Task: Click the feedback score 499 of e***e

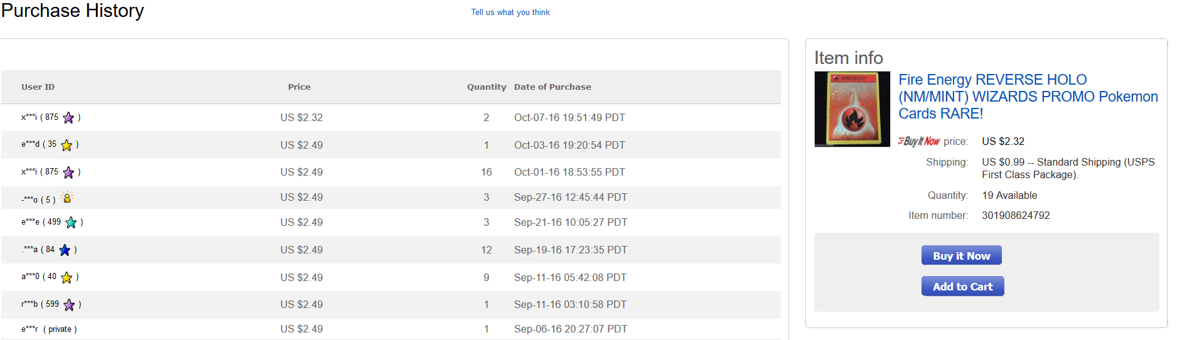Action: [54, 222]
